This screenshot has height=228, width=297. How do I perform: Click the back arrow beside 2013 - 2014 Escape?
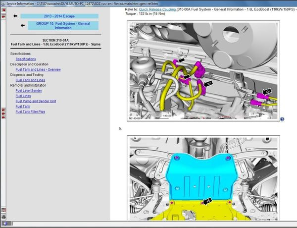click(x=16, y=16)
